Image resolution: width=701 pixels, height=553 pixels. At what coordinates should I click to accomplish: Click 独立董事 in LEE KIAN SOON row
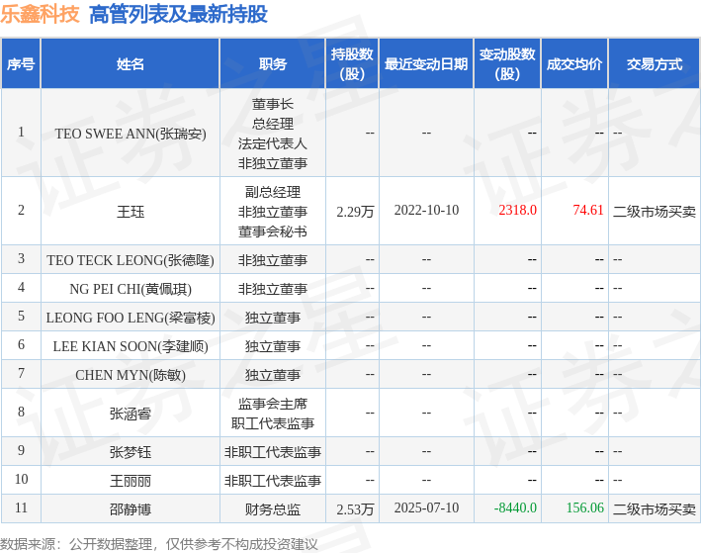pyautogui.click(x=272, y=346)
